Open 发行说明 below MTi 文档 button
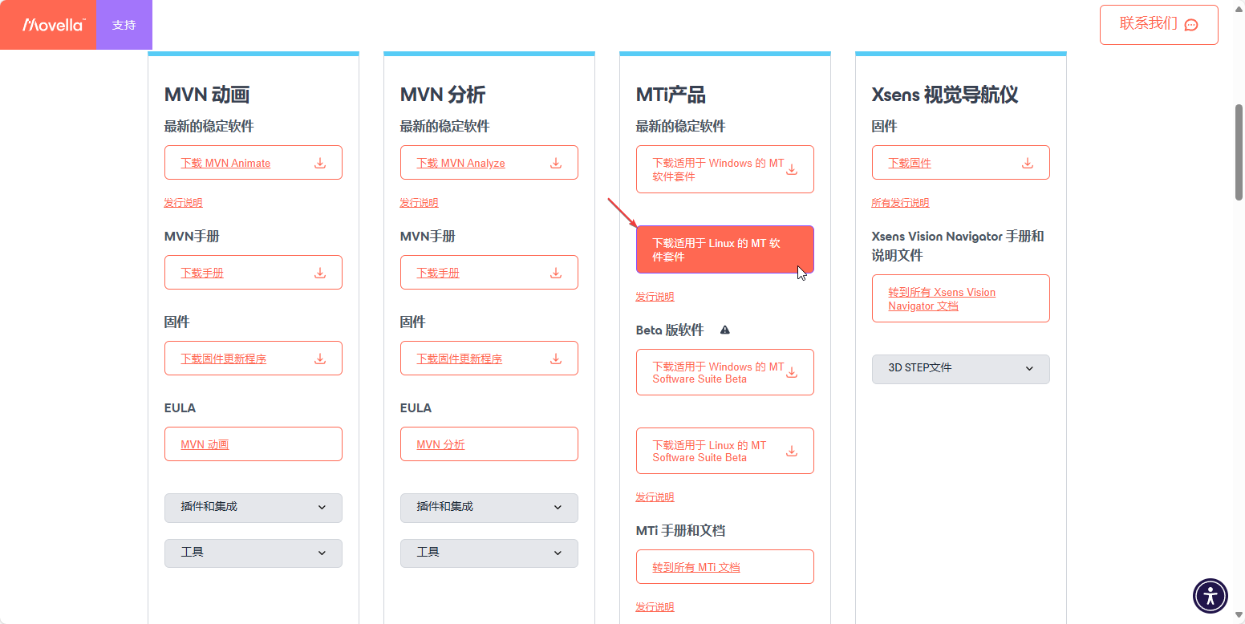 pyautogui.click(x=655, y=607)
